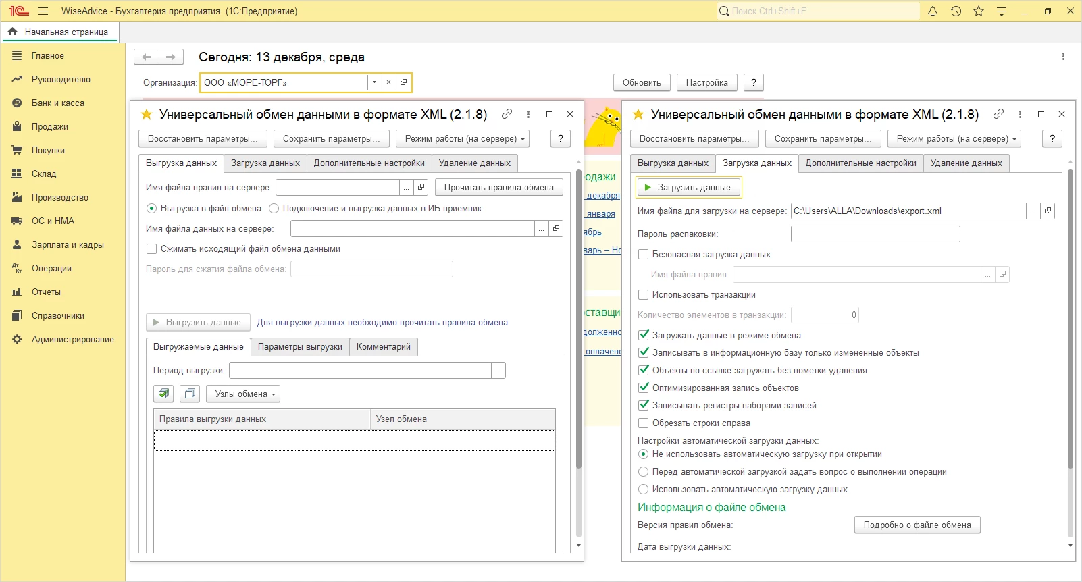Screen dimensions: 1082x582
Task: Select Подключение и выгрузка данных в ИБ приемник
Action: (274, 209)
